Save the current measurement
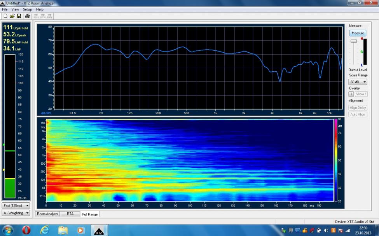Image resolution: width=379 pixels, height=236 pixels. [x=19, y=16]
